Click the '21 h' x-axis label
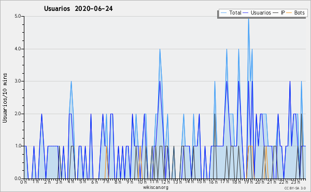The image size is (311, 192). click(272, 182)
